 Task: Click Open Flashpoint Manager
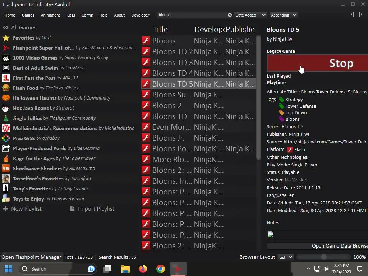coord(31,257)
